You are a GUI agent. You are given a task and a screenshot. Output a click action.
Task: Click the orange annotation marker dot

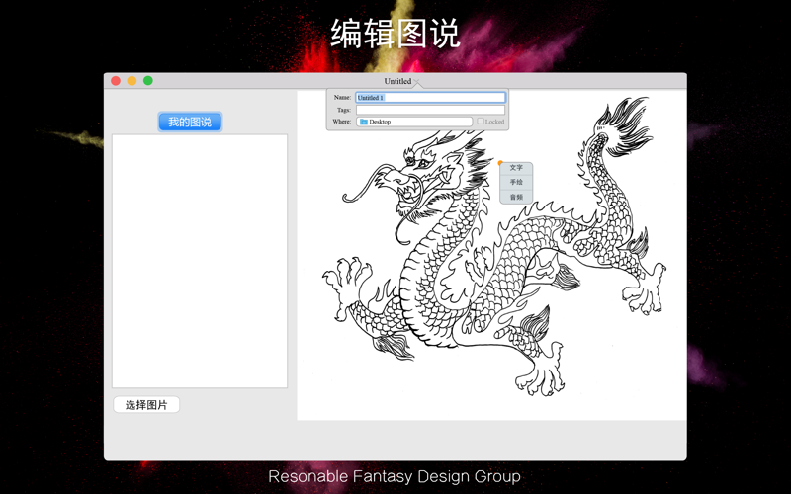pos(500,163)
